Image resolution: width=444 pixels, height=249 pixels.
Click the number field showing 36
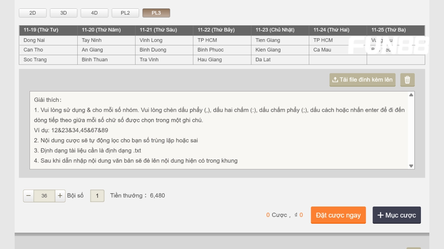point(44,196)
